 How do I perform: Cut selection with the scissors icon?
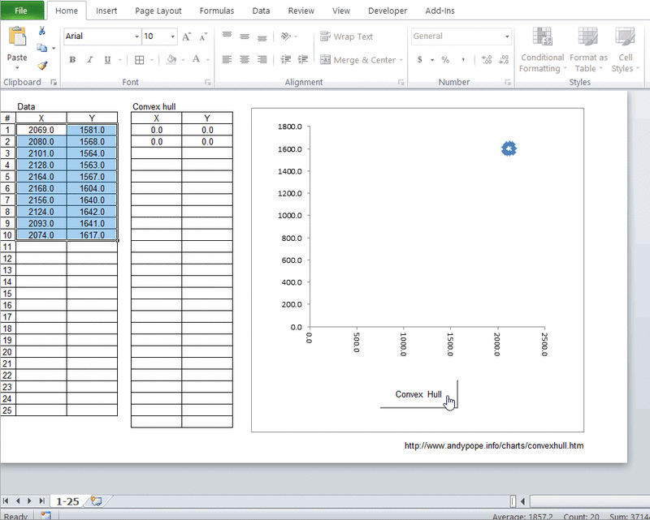[x=42, y=31]
